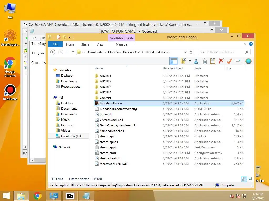Image resolution: width=269 pixels, height=201 pixels.
Task: Open the Manage tab under Application Tools
Action: (x=121, y=44)
